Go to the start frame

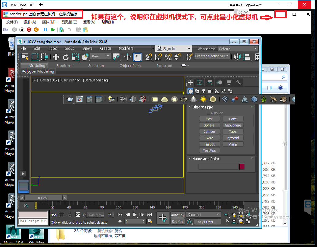pos(120,215)
